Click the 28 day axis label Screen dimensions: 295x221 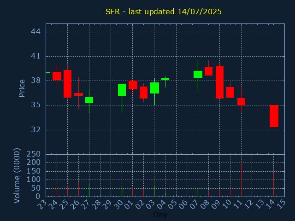coord(96,204)
